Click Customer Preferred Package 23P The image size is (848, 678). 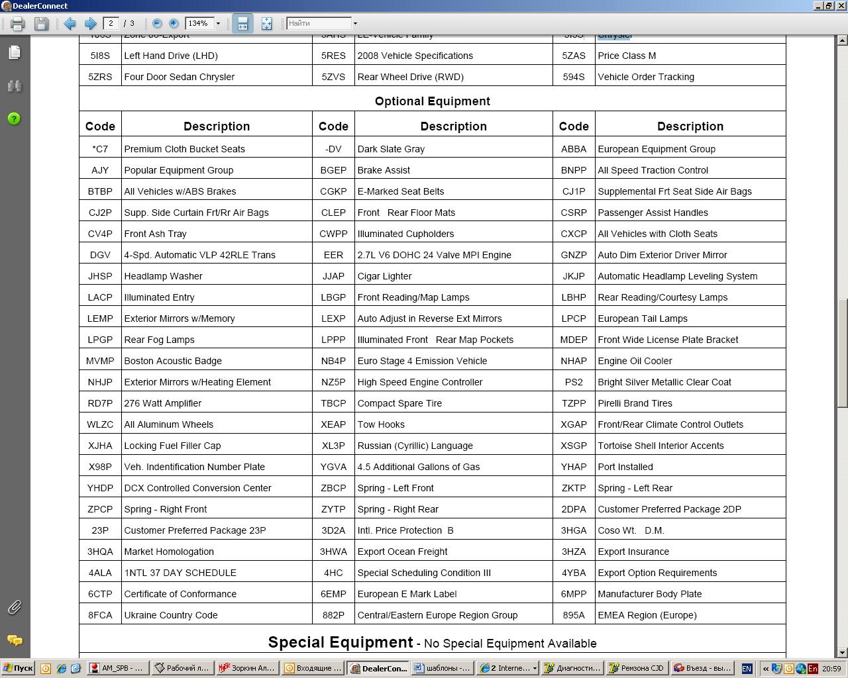pyautogui.click(x=195, y=530)
